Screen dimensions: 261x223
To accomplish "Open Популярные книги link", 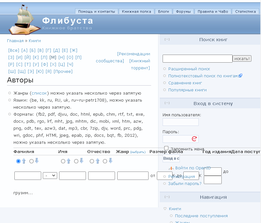I will coord(188,90).
